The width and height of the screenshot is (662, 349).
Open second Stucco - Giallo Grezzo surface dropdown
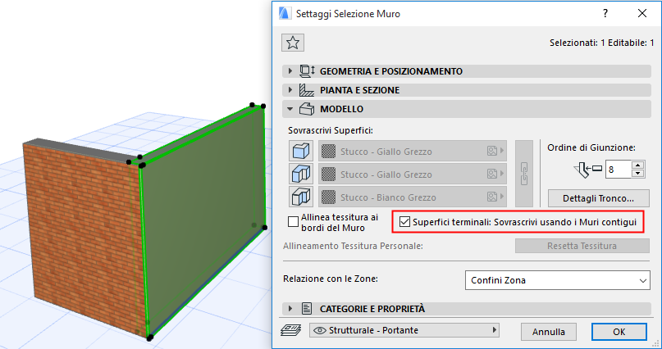(413, 174)
